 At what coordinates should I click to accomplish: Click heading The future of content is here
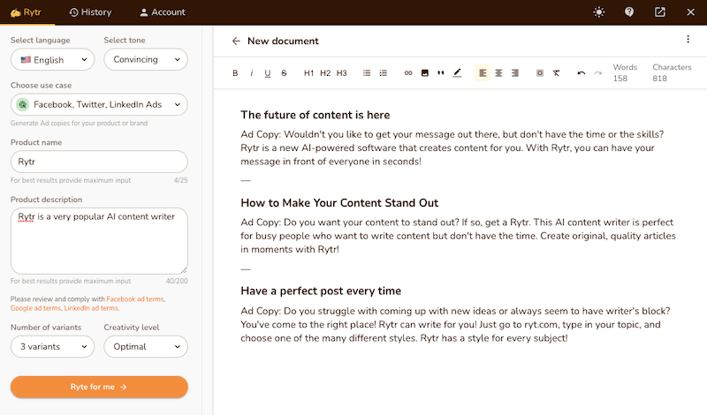[315, 115]
